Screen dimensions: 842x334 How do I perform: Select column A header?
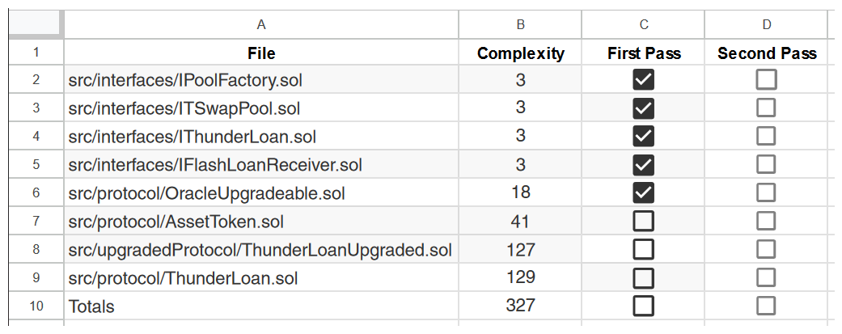coord(261,24)
